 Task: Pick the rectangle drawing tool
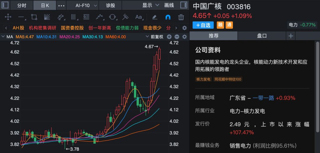34,17
